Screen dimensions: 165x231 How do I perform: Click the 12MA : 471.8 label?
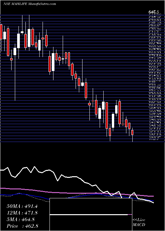point(22,213)
